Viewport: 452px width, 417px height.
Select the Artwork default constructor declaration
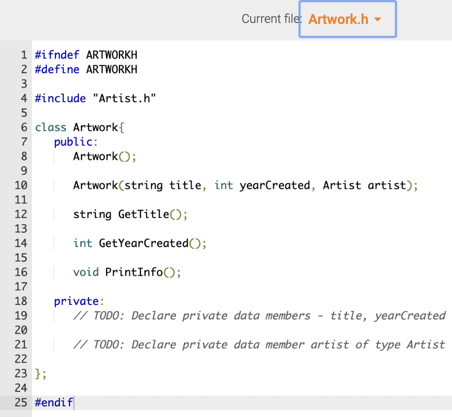105,156
